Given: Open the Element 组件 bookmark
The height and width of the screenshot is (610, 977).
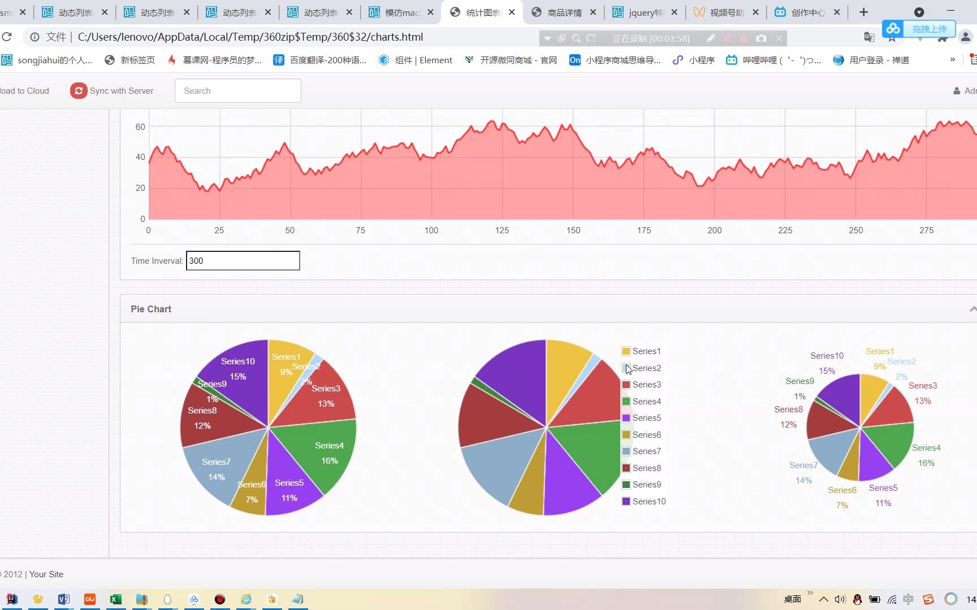Looking at the screenshot, I should point(416,60).
